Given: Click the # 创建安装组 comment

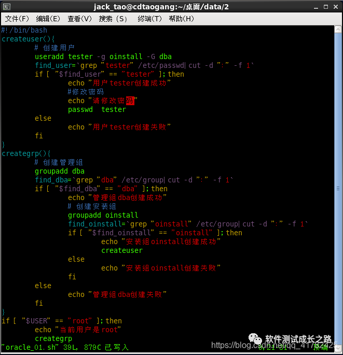Looking at the screenshot, I should coord(92,206).
